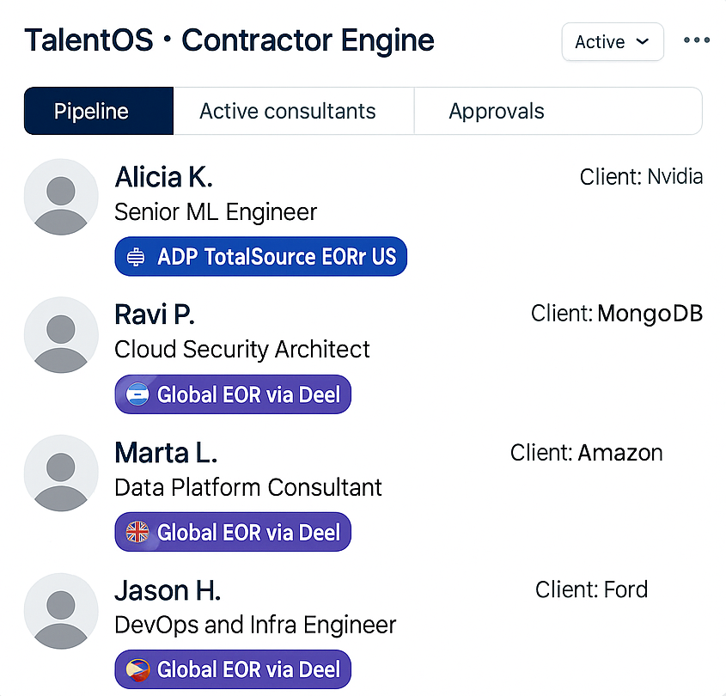Screen dimensions: 726x696
Task: Expand the Active status dropdown
Action: [613, 42]
